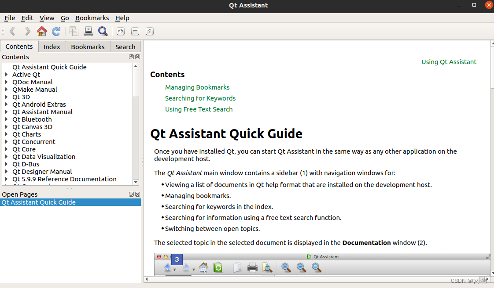This screenshot has width=494, height=288.
Task: Open the Managing Bookmarks link
Action: pos(197,87)
